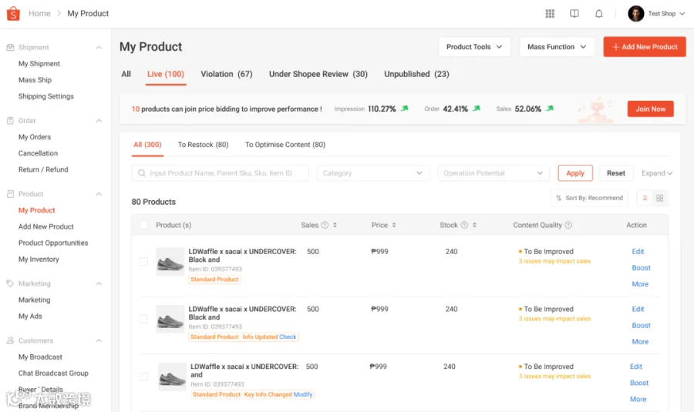
Task: Sort by Sales column arrows
Action: click(335, 225)
